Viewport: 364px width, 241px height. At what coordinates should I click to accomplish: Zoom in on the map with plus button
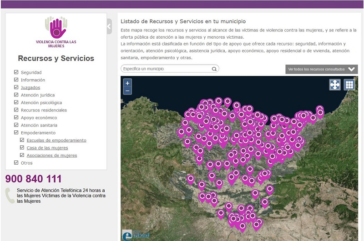point(127,83)
